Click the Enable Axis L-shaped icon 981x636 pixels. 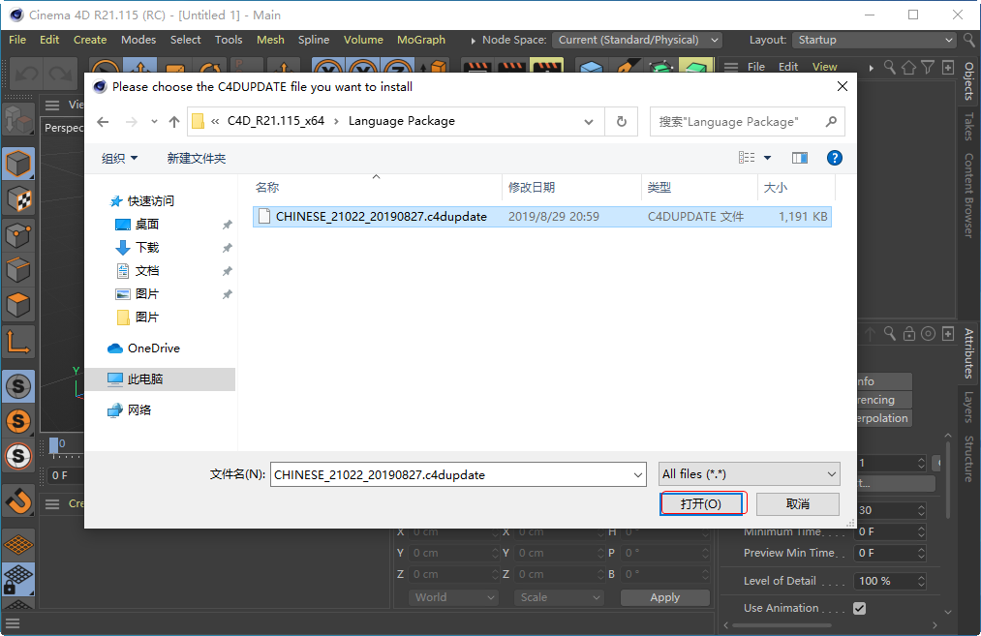click(x=18, y=341)
